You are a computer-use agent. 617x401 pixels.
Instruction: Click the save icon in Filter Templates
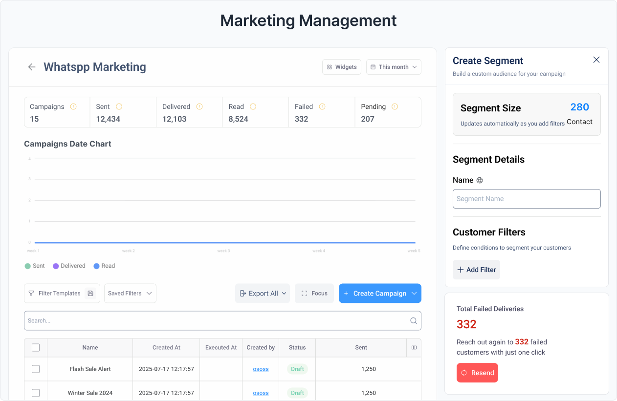(90, 294)
